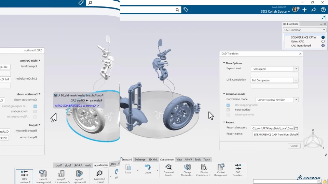Switch to the Tools tab
Screen dimensions: 328x184
coord(198,159)
